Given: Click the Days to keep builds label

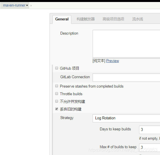Looking at the screenshot, I should coord(115,129).
